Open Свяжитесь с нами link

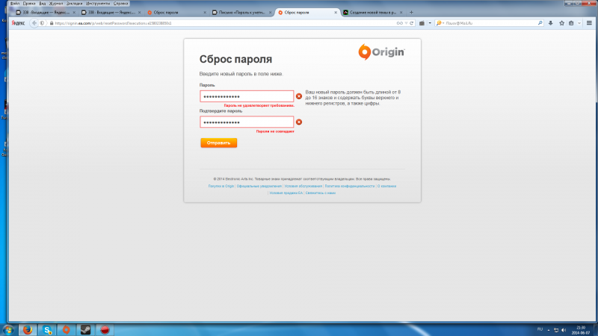pos(321,193)
